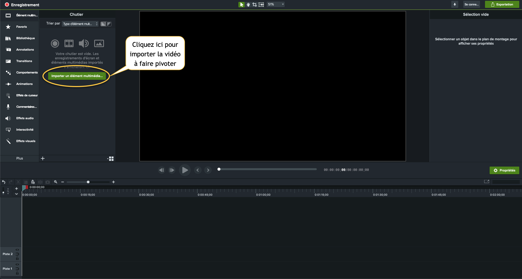Open the Transitions tab
This screenshot has height=279, width=522.
[20, 61]
